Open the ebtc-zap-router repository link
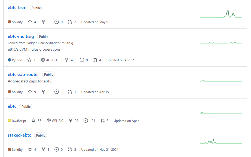Screen dimensions: 251x157 [23, 75]
